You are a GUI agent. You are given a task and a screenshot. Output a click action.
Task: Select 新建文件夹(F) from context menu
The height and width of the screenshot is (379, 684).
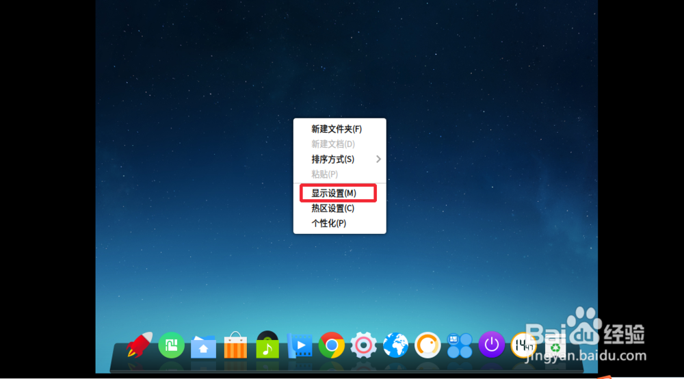coord(339,129)
